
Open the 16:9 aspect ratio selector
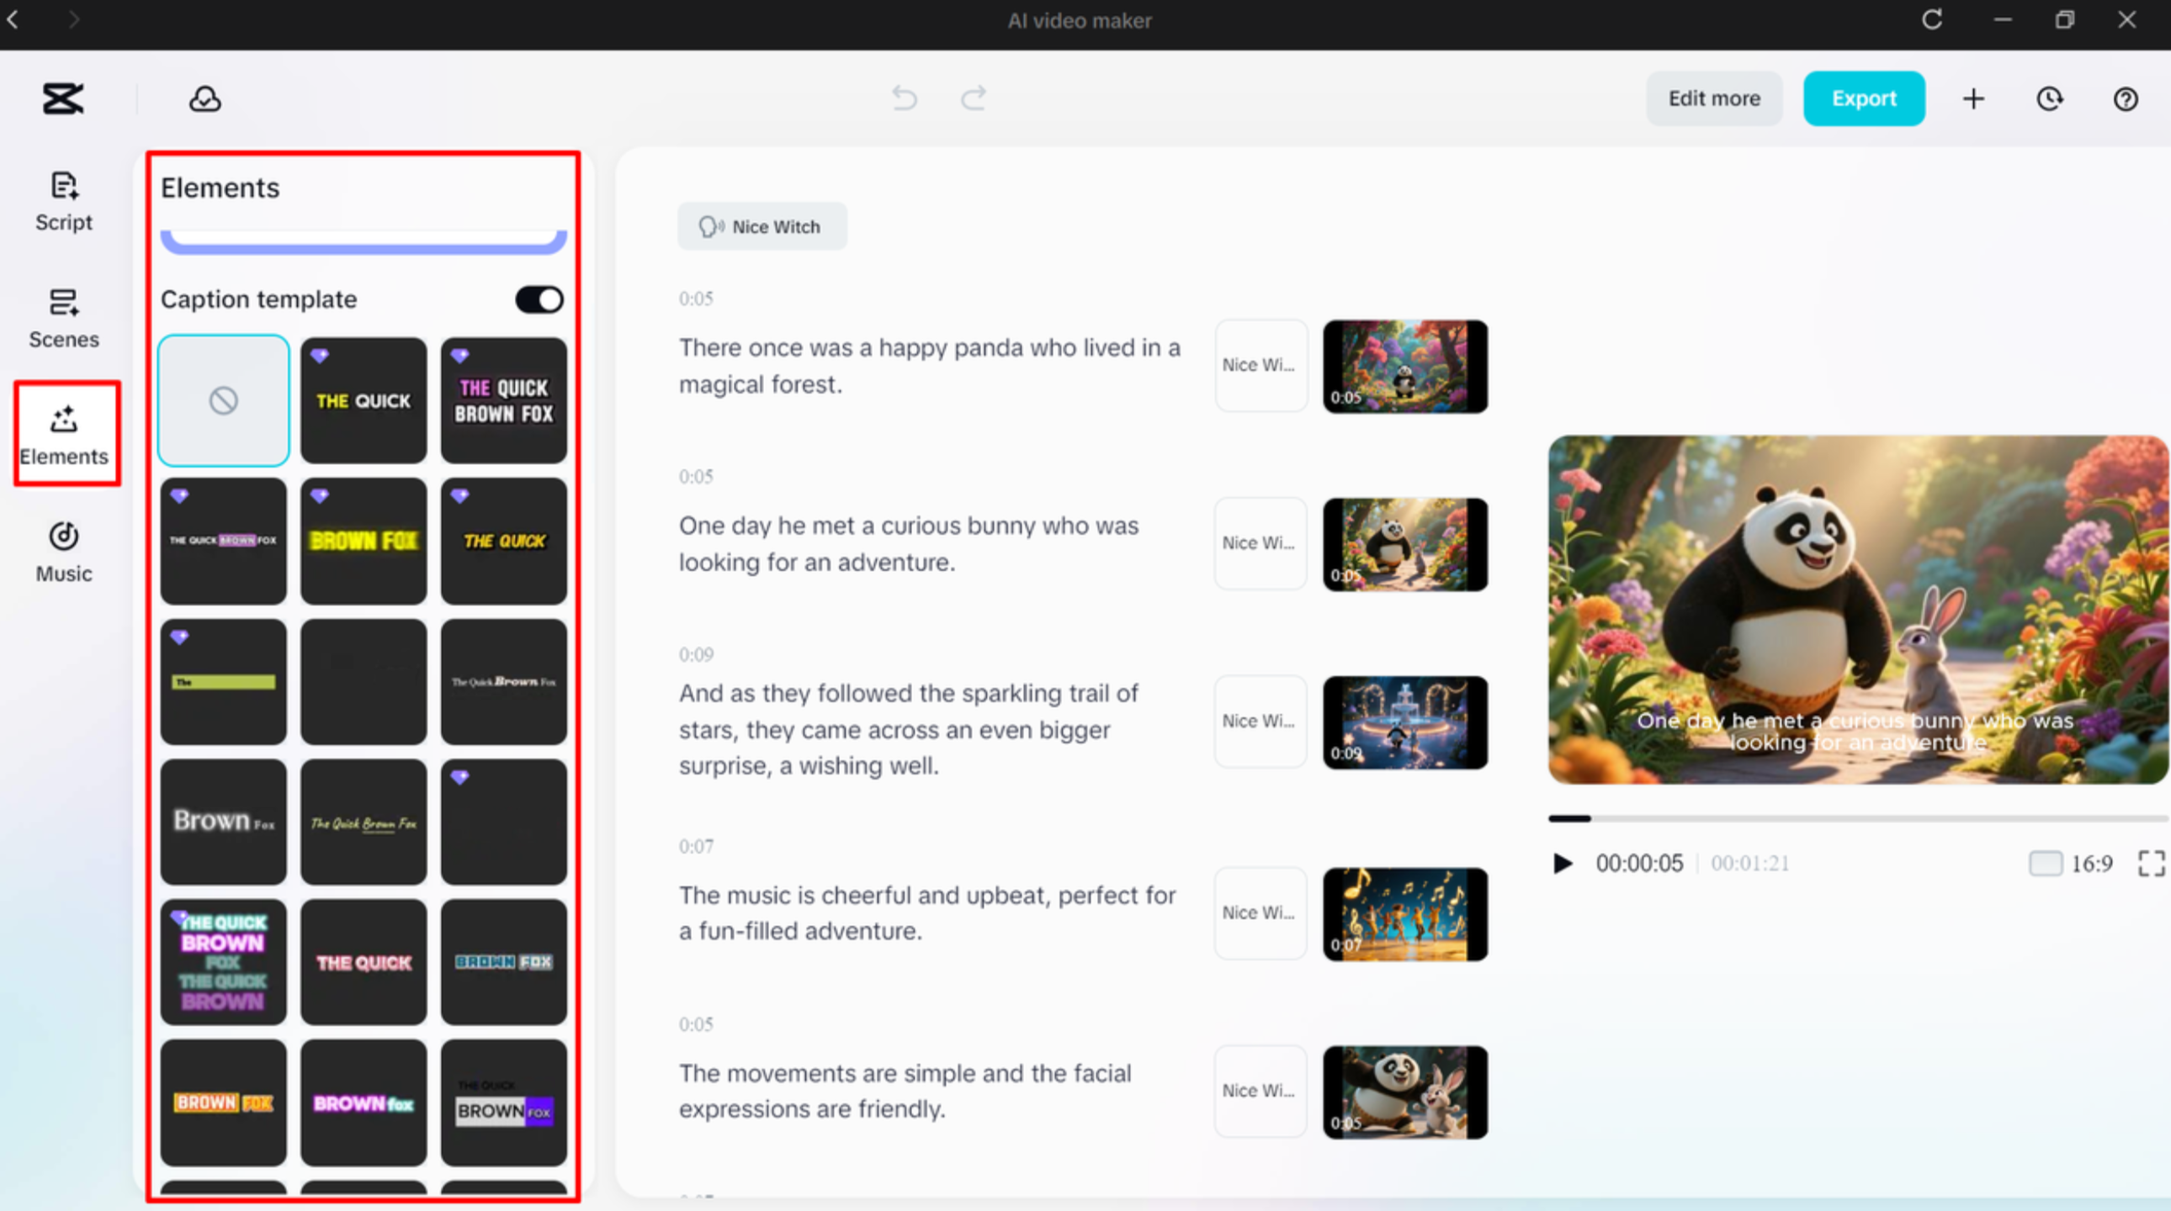coord(2073,863)
